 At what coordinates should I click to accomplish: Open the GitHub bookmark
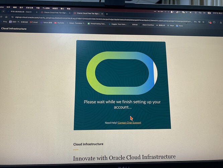(x=134, y=25)
